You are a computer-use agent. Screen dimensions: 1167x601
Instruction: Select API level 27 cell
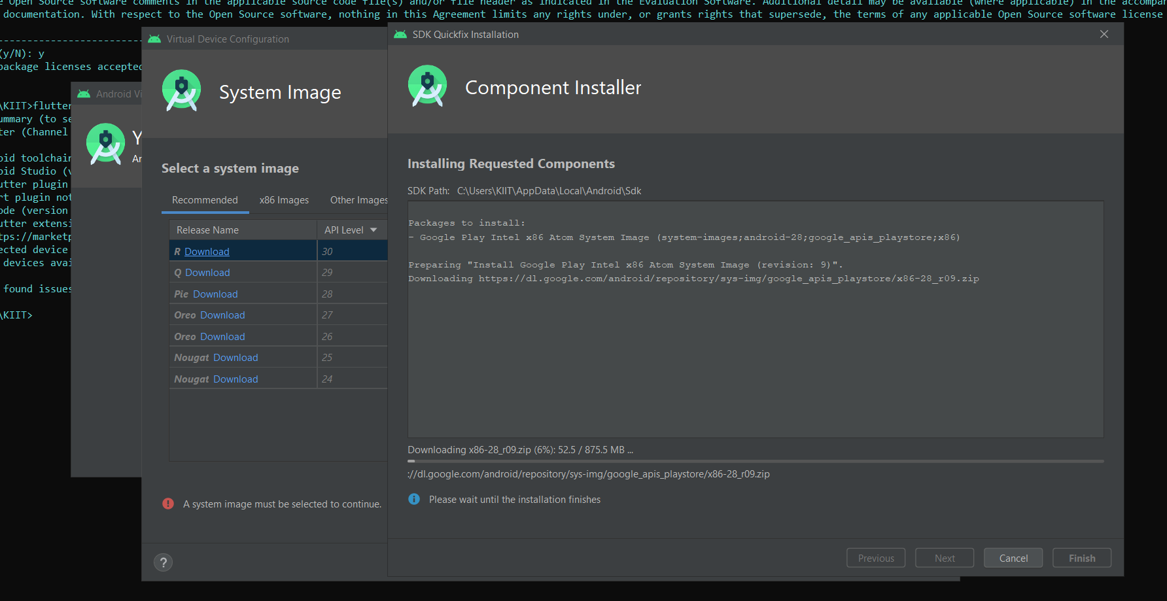353,315
